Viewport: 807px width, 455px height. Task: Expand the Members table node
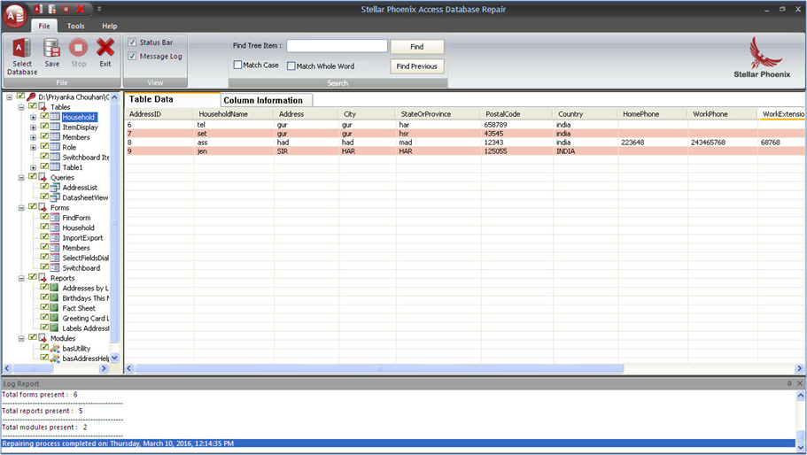tap(34, 138)
